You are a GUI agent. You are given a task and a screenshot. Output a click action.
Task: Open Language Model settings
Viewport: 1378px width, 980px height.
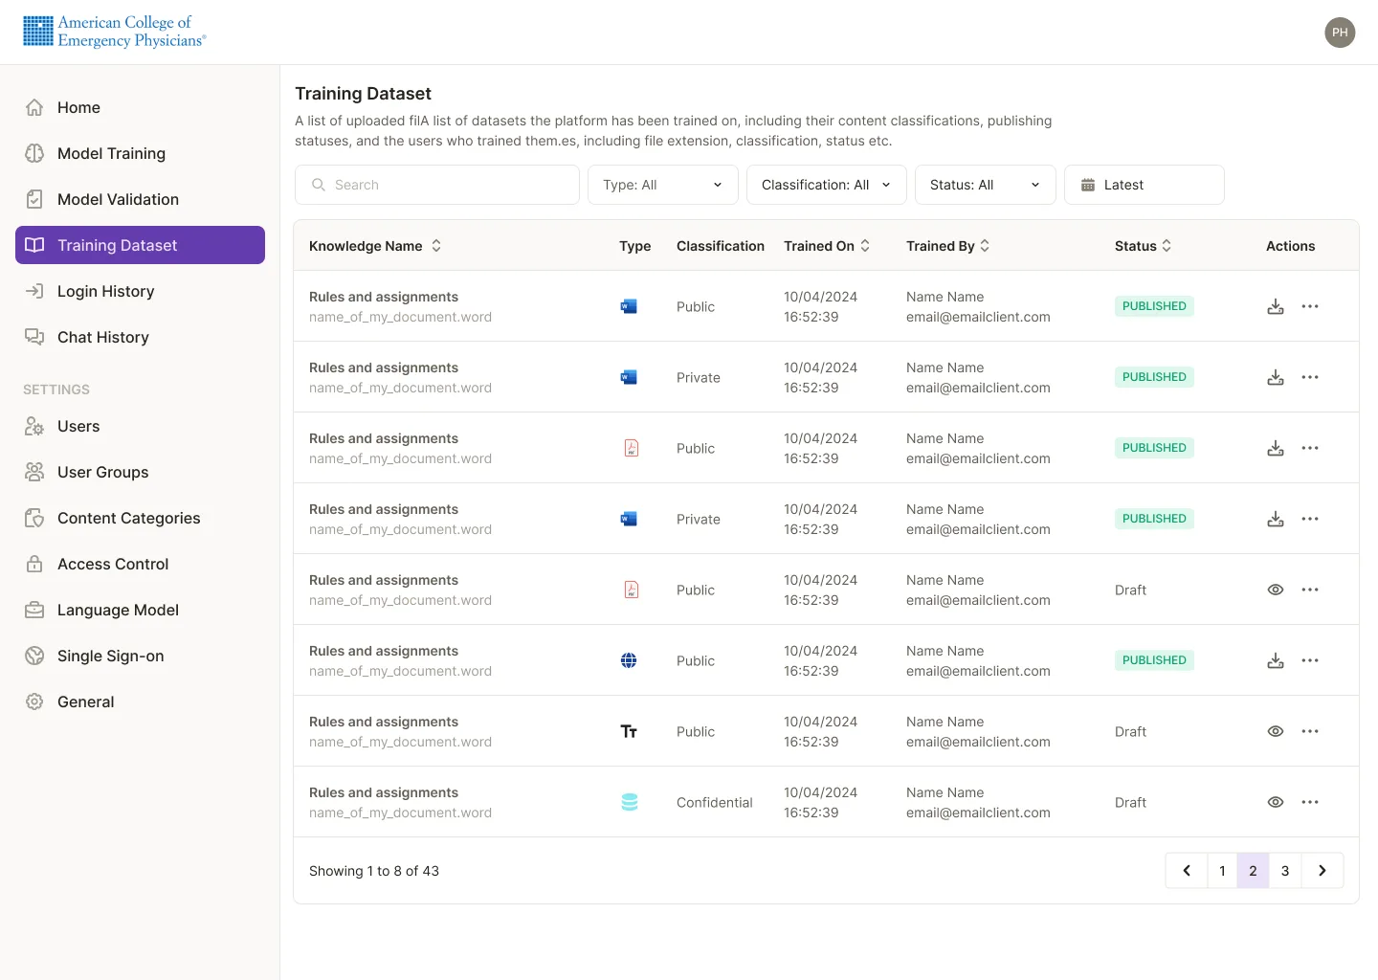(140, 610)
